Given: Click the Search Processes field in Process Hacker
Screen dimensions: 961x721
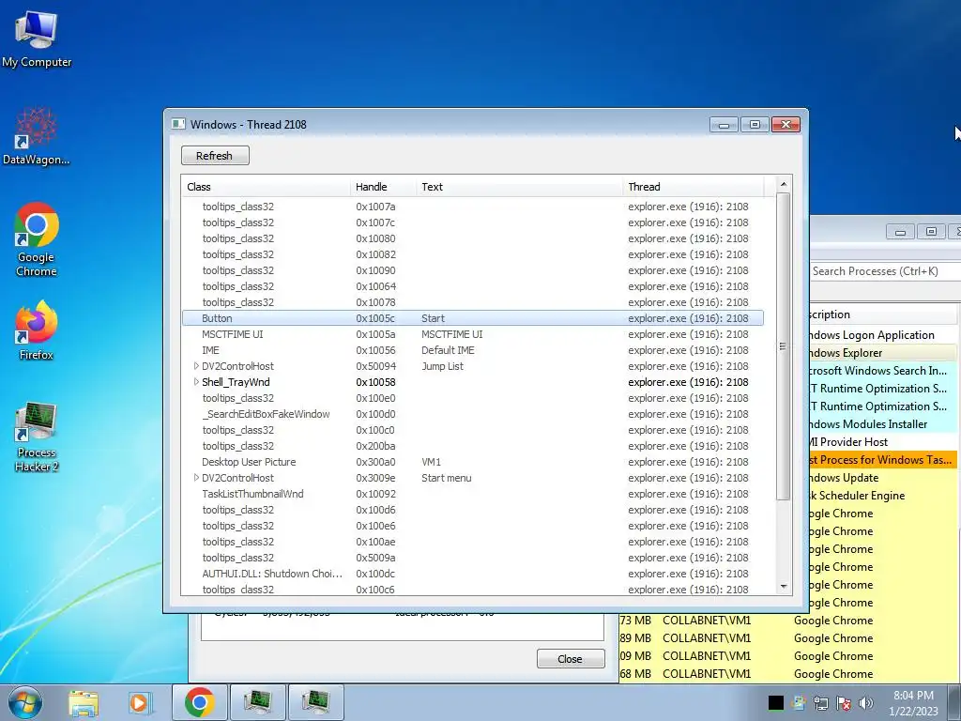Looking at the screenshot, I should 884,271.
